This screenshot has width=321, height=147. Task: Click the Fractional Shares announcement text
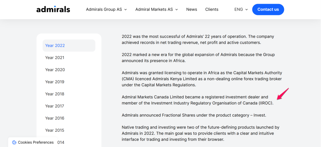(194, 115)
